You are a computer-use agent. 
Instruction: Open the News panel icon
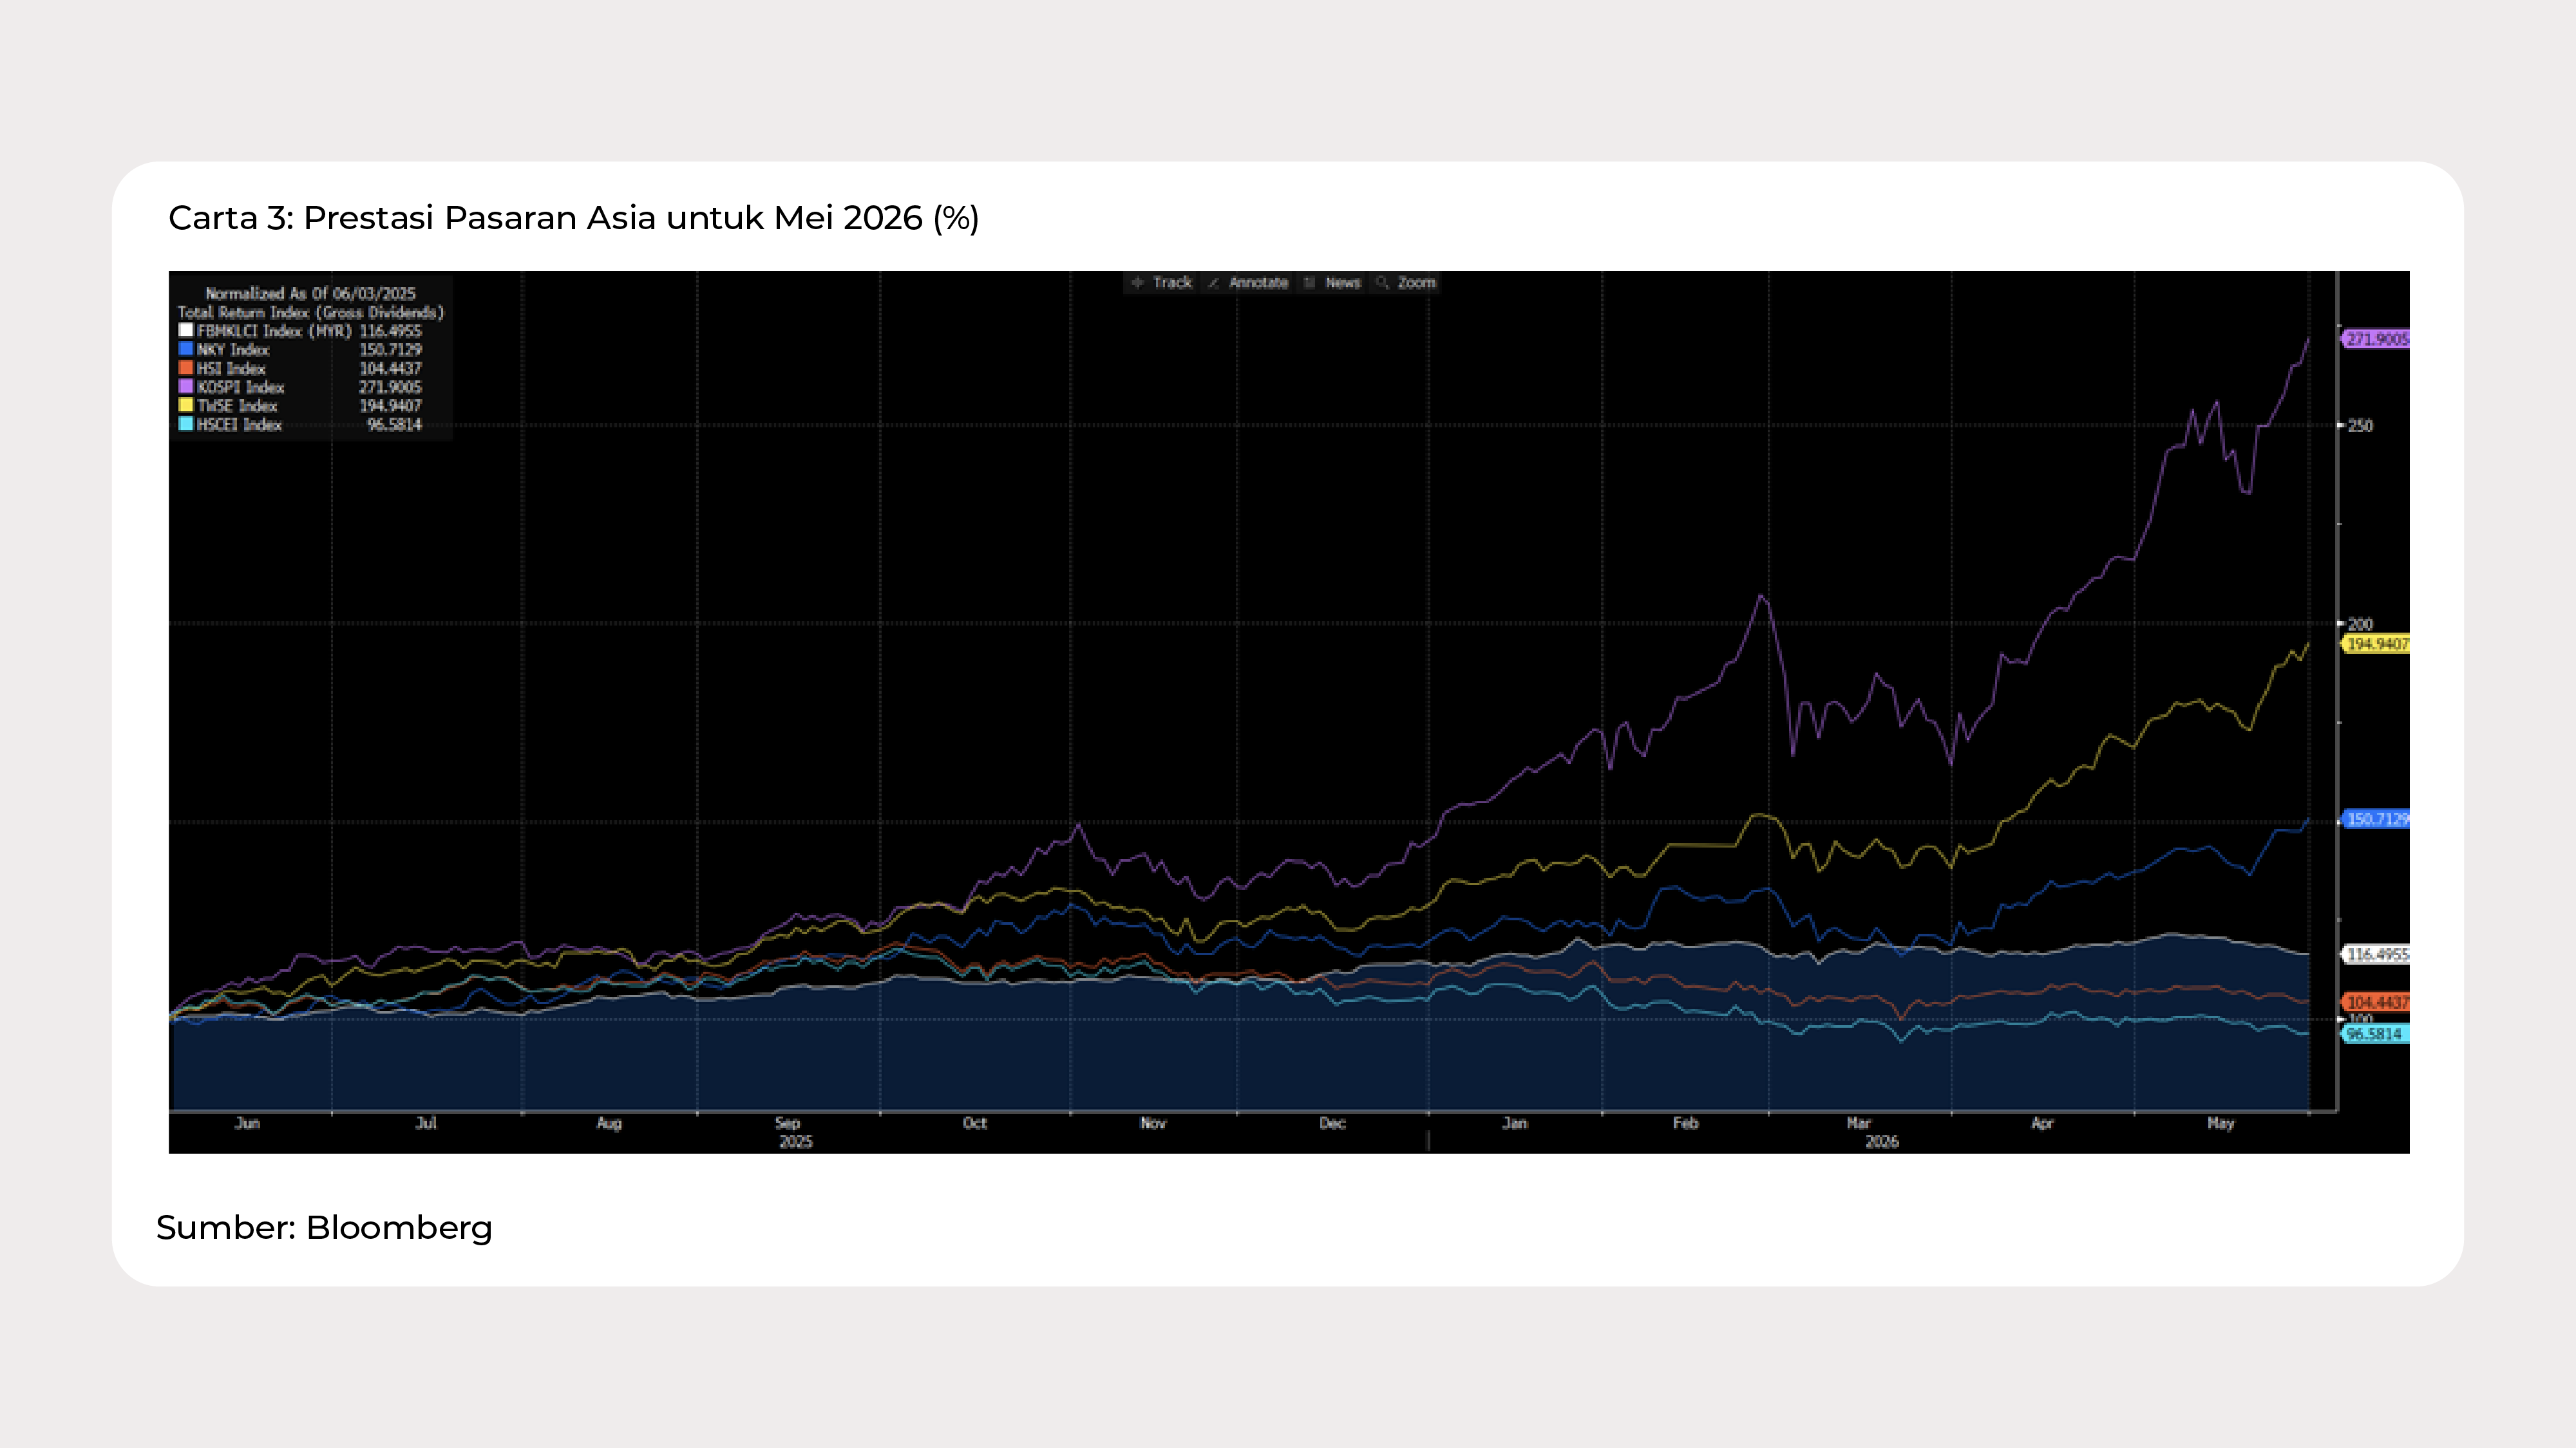click(1309, 283)
